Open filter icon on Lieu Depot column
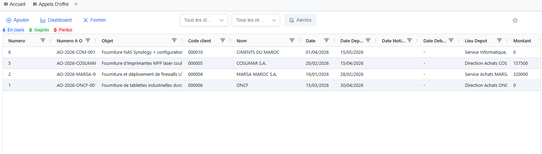Image resolution: width=542 pixels, height=154 pixels. tap(499, 41)
